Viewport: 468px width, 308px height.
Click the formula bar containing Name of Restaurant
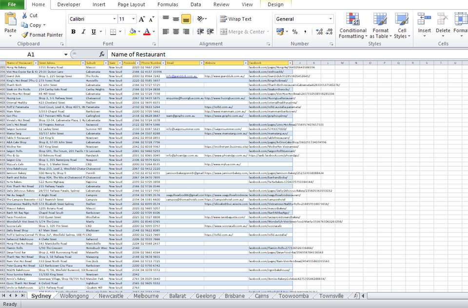288,54
